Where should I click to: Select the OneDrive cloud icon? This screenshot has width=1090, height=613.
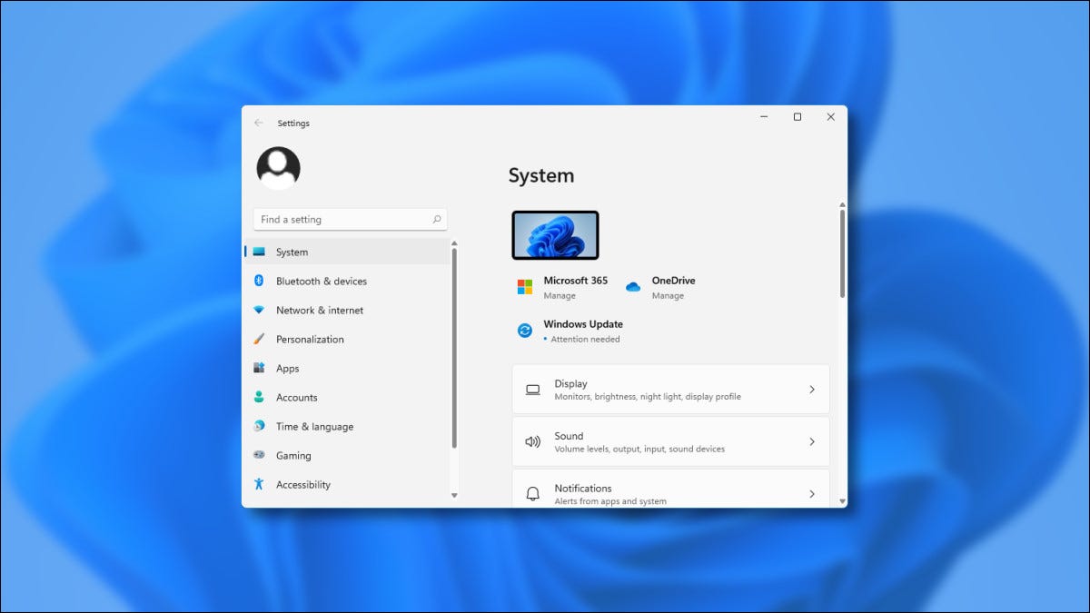point(633,286)
